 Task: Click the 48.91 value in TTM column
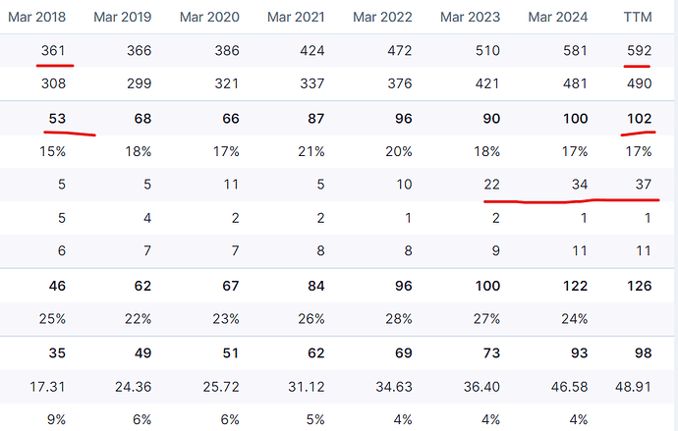coord(633,386)
